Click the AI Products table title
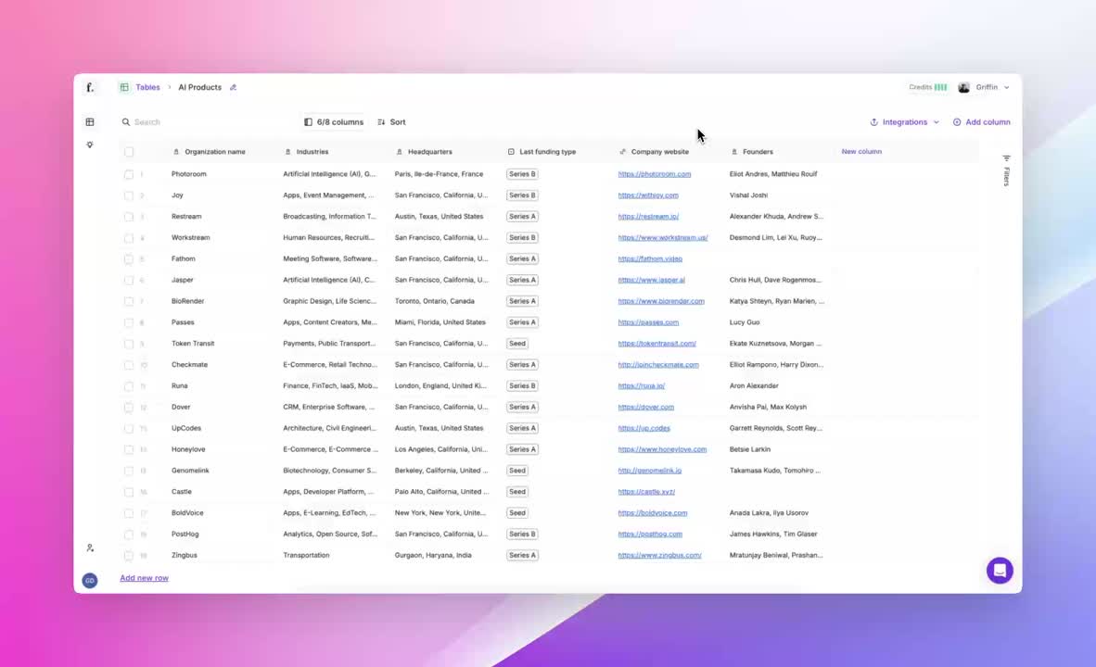 pyautogui.click(x=200, y=87)
